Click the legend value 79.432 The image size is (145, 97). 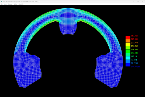[134, 60]
